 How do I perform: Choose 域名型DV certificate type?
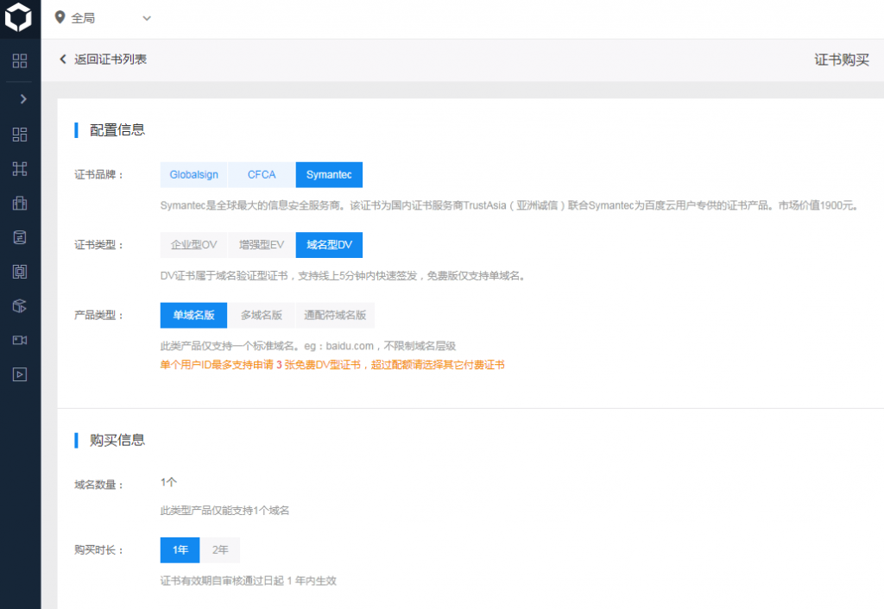329,245
